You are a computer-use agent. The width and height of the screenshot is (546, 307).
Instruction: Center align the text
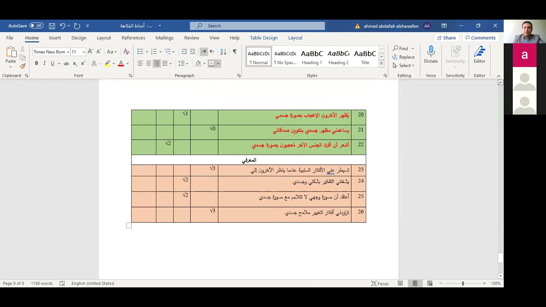point(148,64)
